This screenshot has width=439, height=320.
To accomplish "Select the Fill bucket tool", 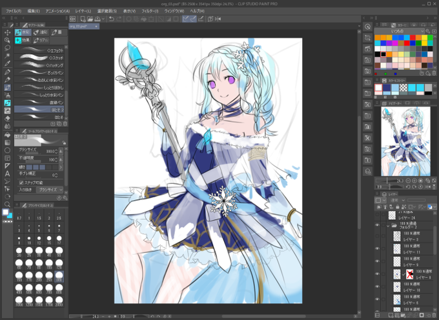I will click(7, 135).
